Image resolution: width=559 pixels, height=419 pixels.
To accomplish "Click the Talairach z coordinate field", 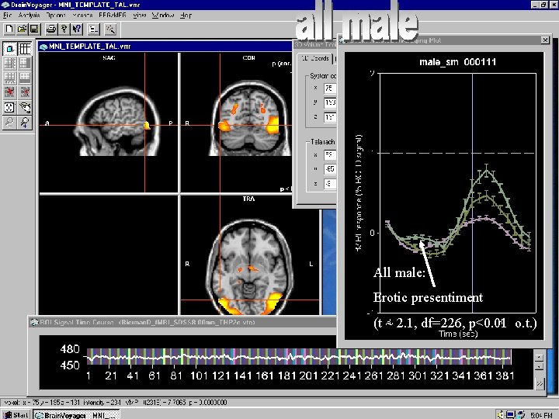I will [330, 183].
